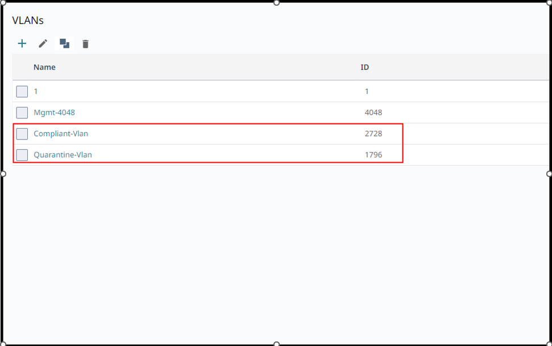Screen dimensions: 552x346
Task: Click the ID value 2728
Action: click(373, 134)
